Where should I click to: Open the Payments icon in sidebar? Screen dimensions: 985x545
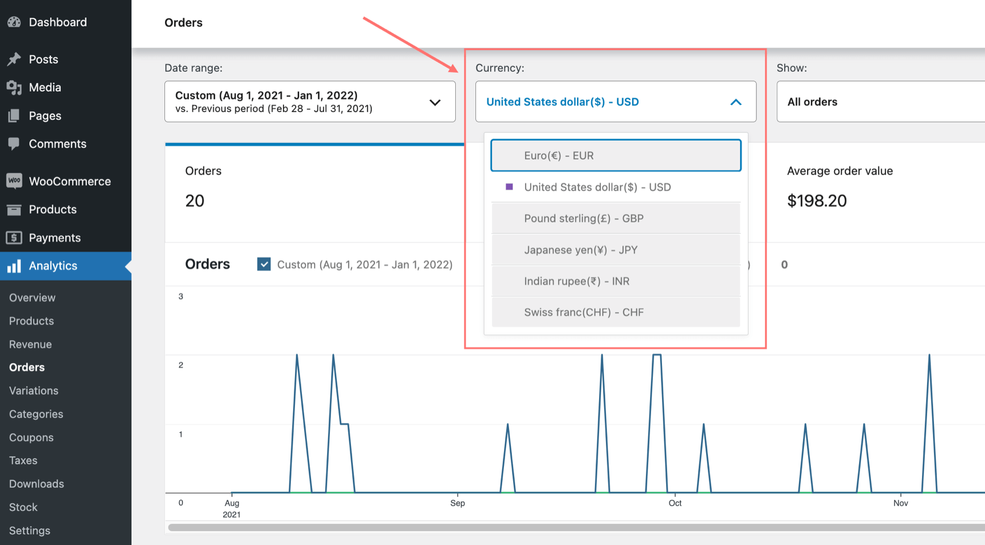(14, 237)
